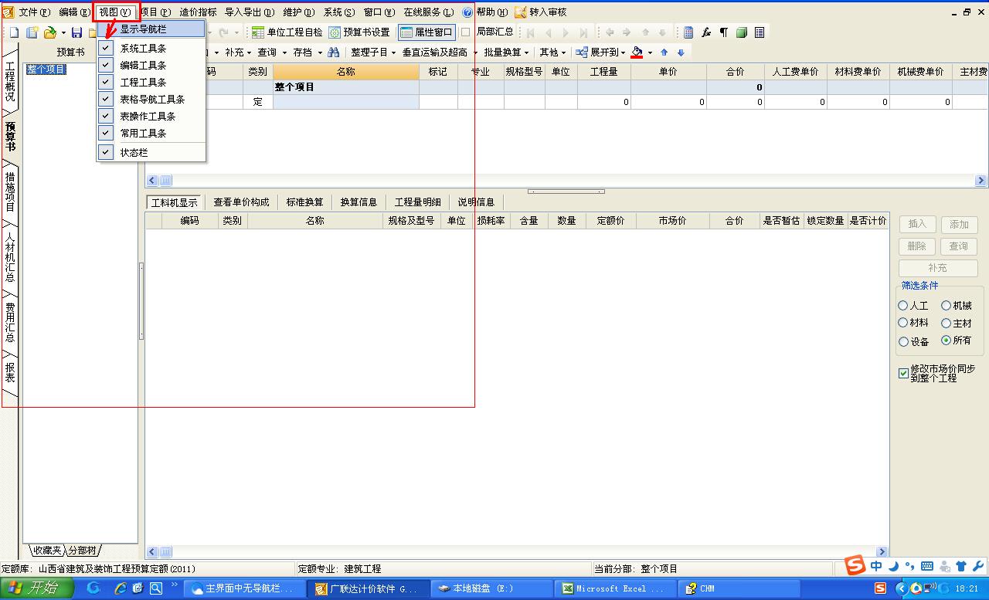Select the 材料 filter radio button

point(903,323)
